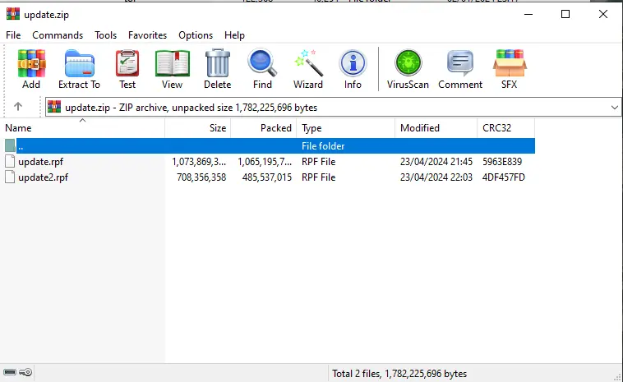Click the status bar total files text
Image resolution: width=623 pixels, height=382 pixels.
pyautogui.click(x=399, y=374)
